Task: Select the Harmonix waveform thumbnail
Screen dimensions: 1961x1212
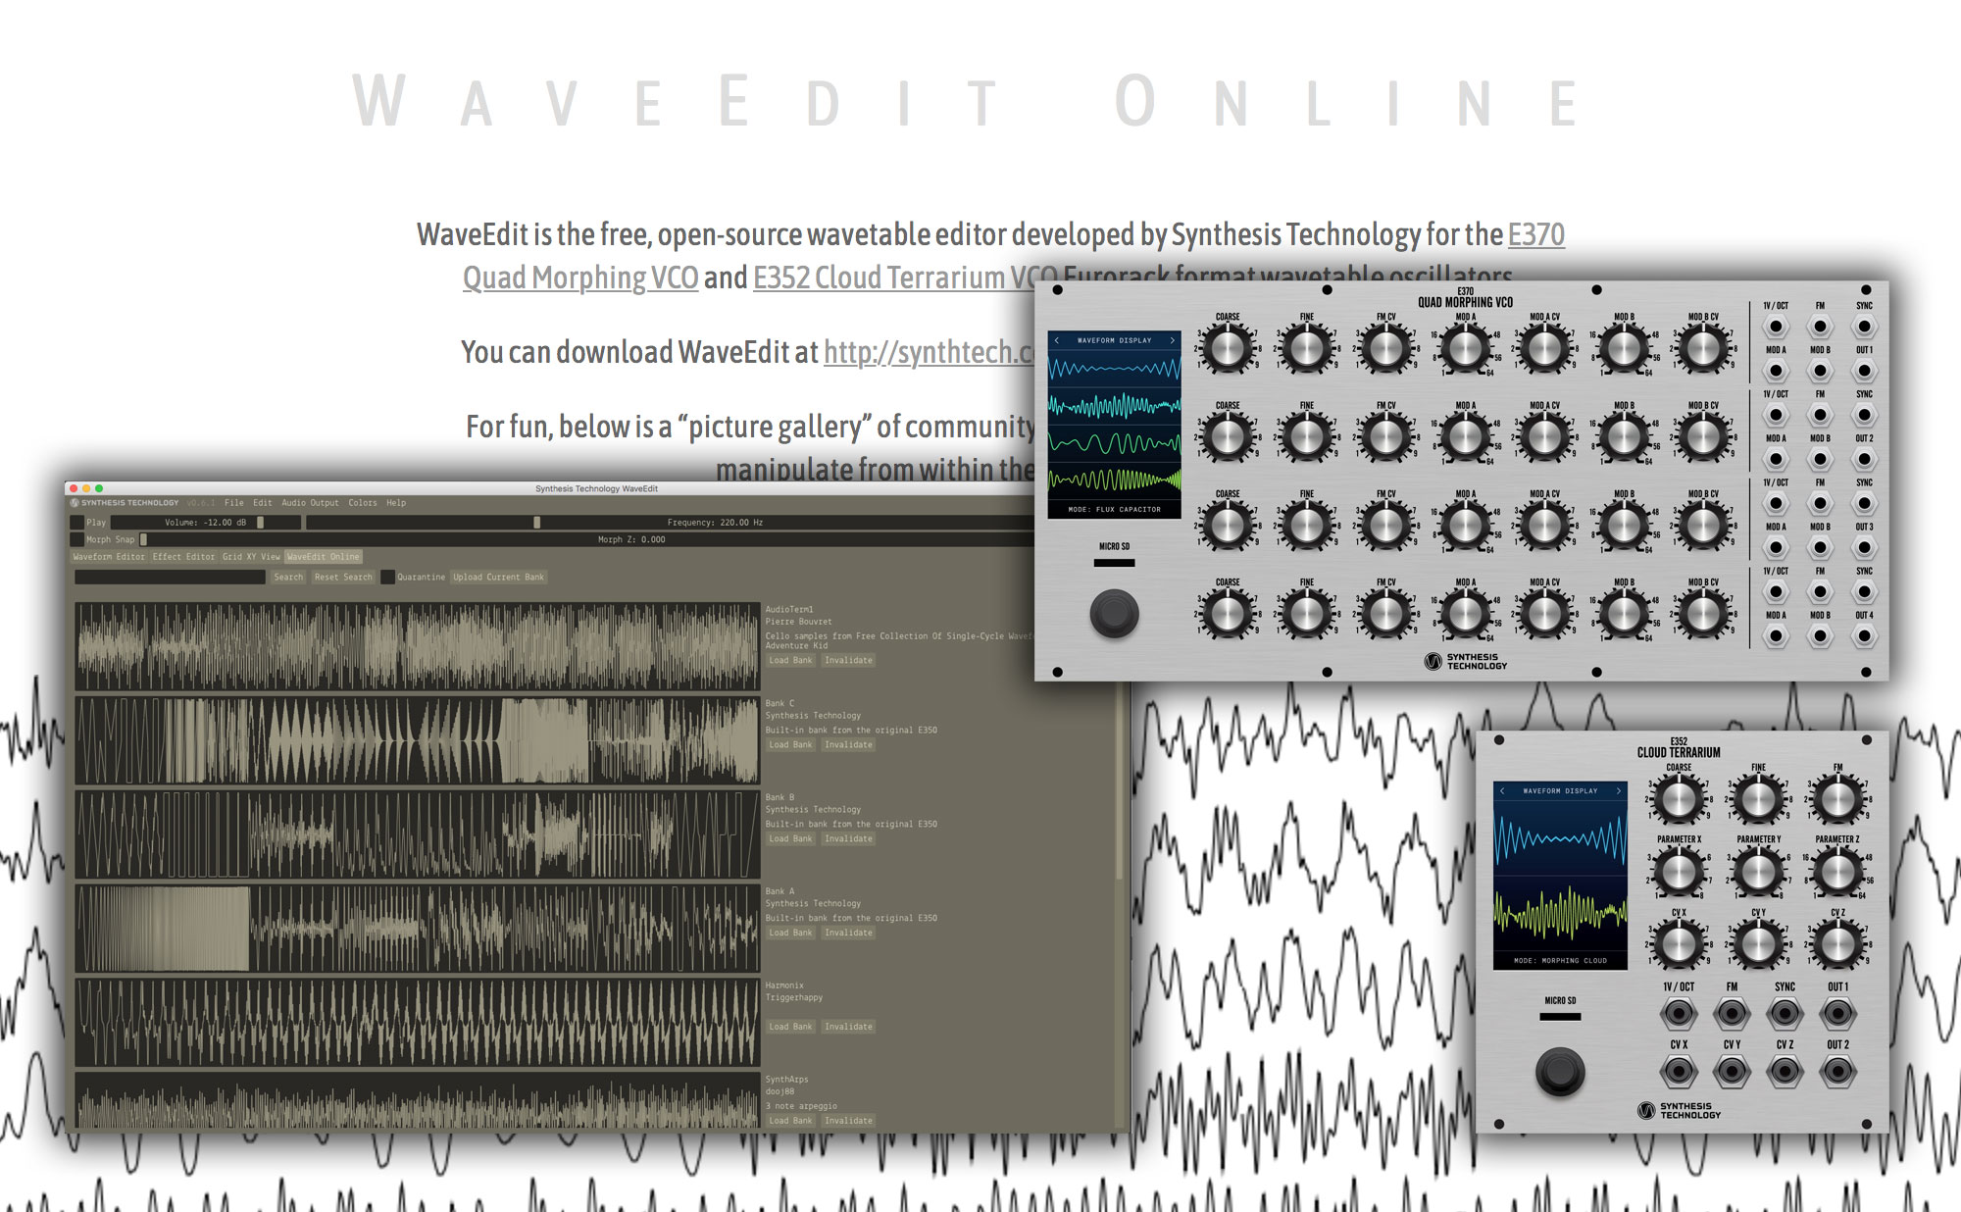Action: pyautogui.click(x=418, y=1023)
